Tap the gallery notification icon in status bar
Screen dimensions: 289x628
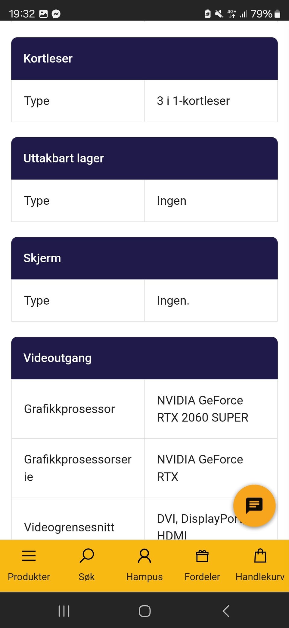(44, 14)
